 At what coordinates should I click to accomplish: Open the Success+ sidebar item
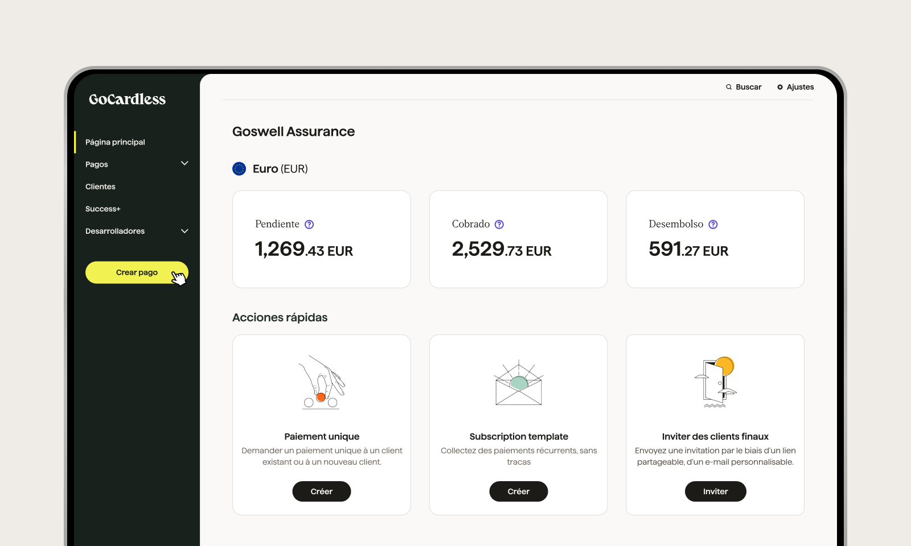tap(103, 209)
